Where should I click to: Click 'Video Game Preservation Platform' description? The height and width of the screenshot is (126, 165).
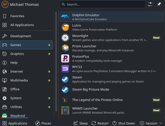pyautogui.click(x=95, y=30)
